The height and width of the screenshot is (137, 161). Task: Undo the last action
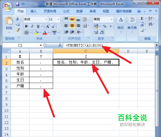(x=23, y=4)
